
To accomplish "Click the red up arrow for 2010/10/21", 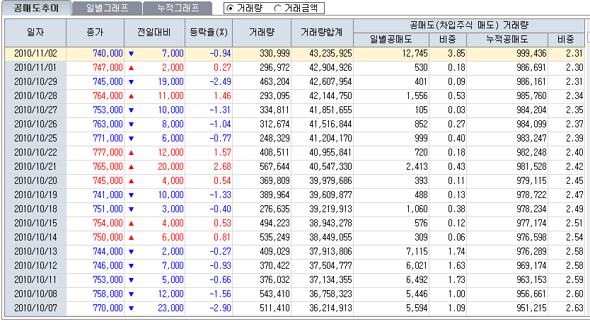I will 131,166.
